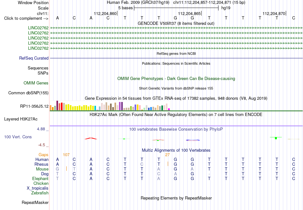Click the Sequences publications track label

[38, 68]
